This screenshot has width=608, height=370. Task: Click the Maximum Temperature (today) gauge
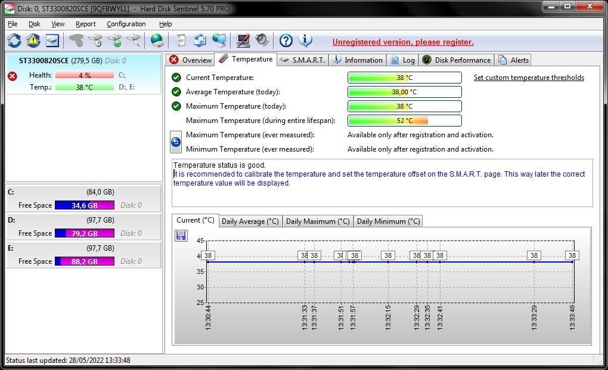pos(404,106)
